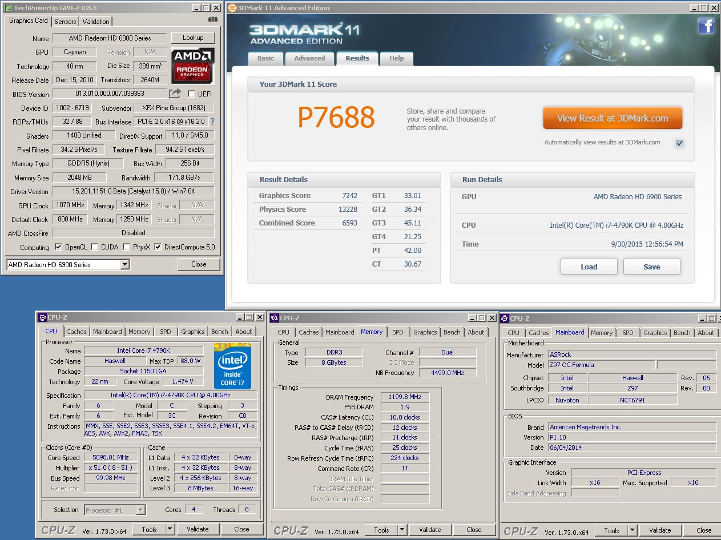Image resolution: width=721 pixels, height=540 pixels.
Task: Toggle the UEFI checkbox in GPU-Z
Action: 191,94
